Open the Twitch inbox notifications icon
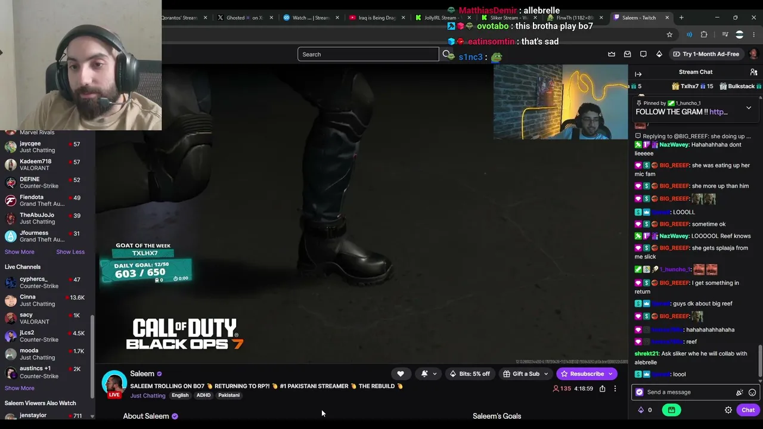Screen dimensions: 763x429 (627, 54)
